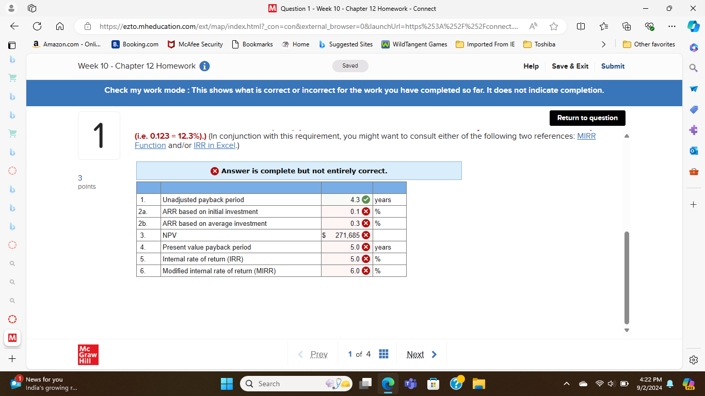This screenshot has height=396, width=705.
Task: Open the notification bell in system tray
Action: coord(670,384)
